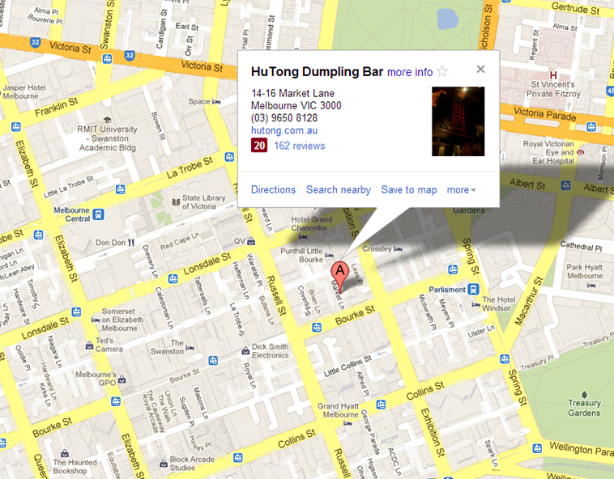Get Directions to the dumpling bar
This screenshot has height=479, width=614.
point(273,189)
